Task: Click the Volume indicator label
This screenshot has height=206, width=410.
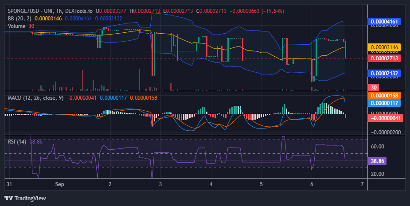Action: [16, 26]
